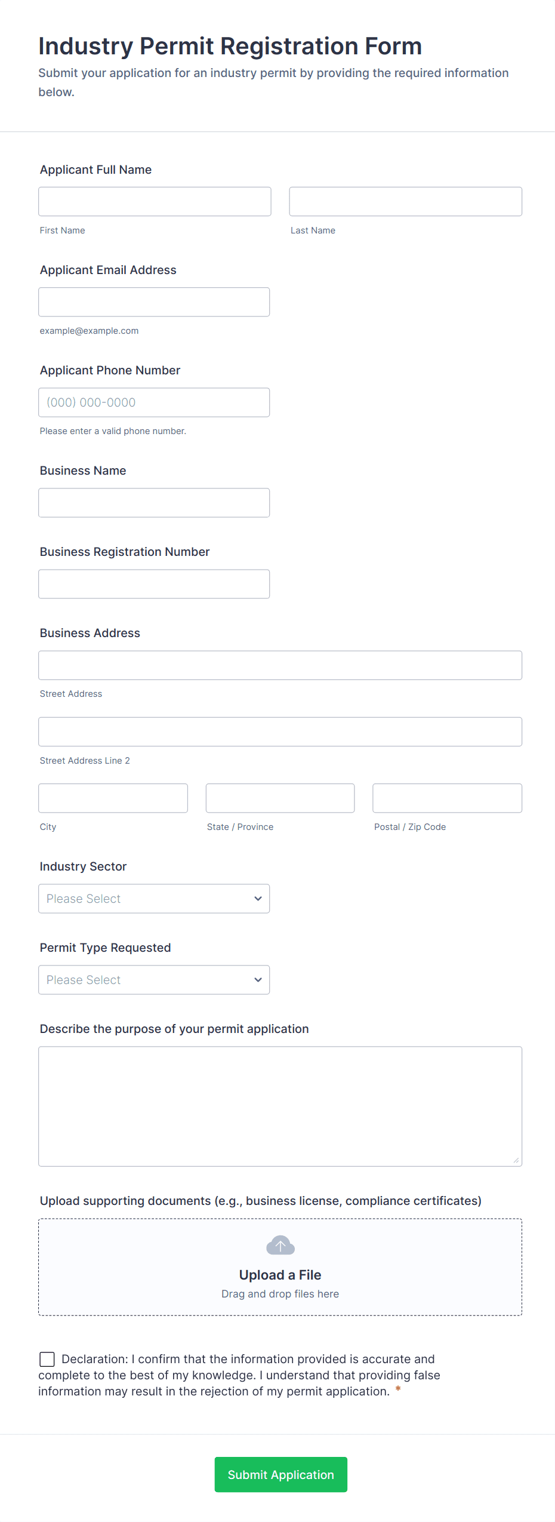Tick the Declaration confirmation checkbox
This screenshot has height=1522, width=555.
(47, 1359)
